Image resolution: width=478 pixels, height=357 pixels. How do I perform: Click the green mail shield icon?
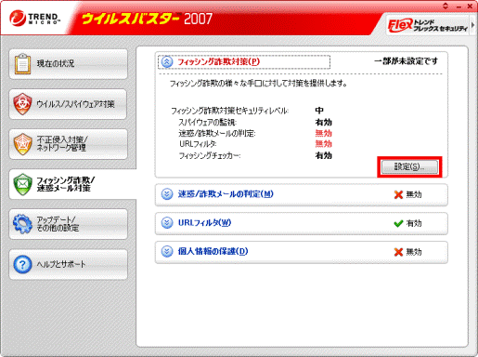tap(22, 184)
